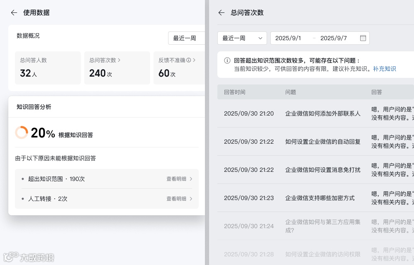
Task: Click the 补充知识 link
Action: click(385, 69)
